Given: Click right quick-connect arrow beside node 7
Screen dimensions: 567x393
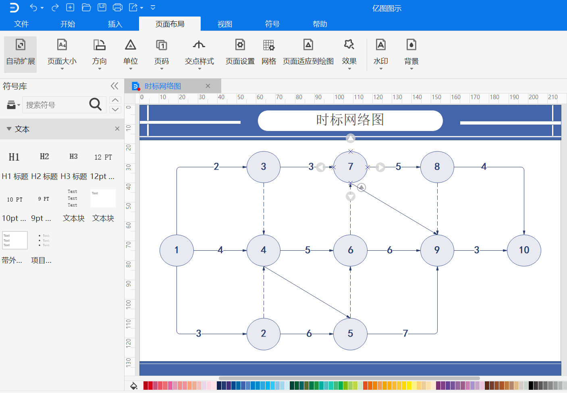Looking at the screenshot, I should tap(380, 167).
